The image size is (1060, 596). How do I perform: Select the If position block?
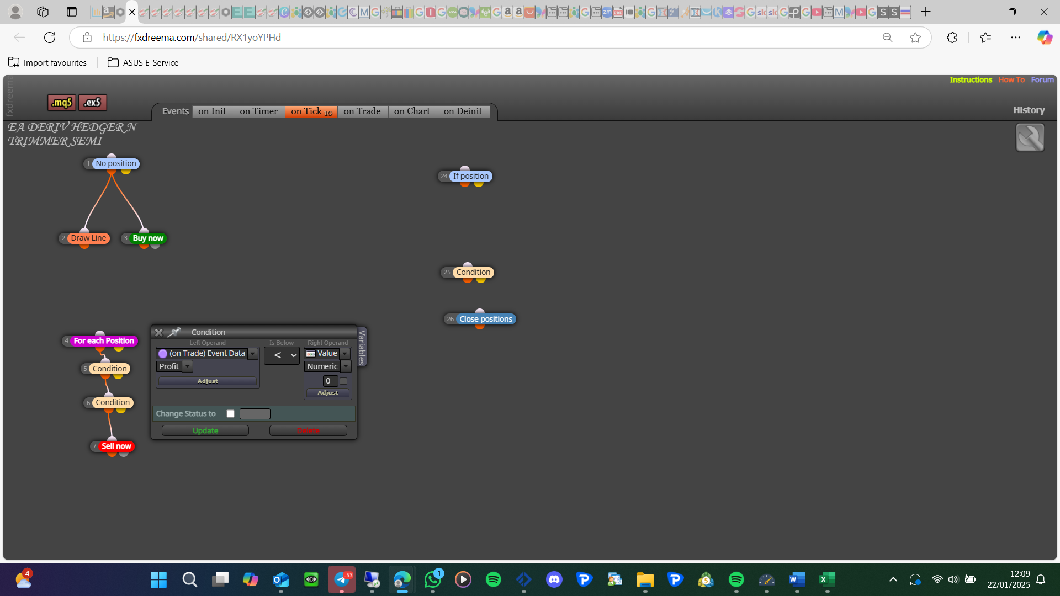pos(471,177)
